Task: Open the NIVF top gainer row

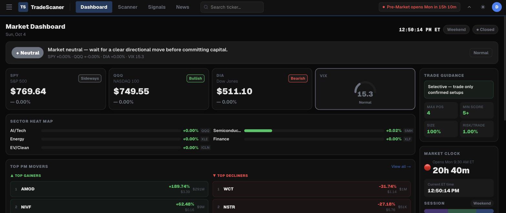Action: pyautogui.click(x=109, y=207)
